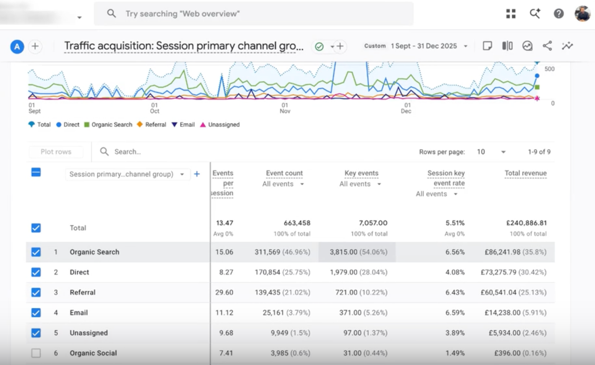Sort by Key events column header

click(361, 173)
